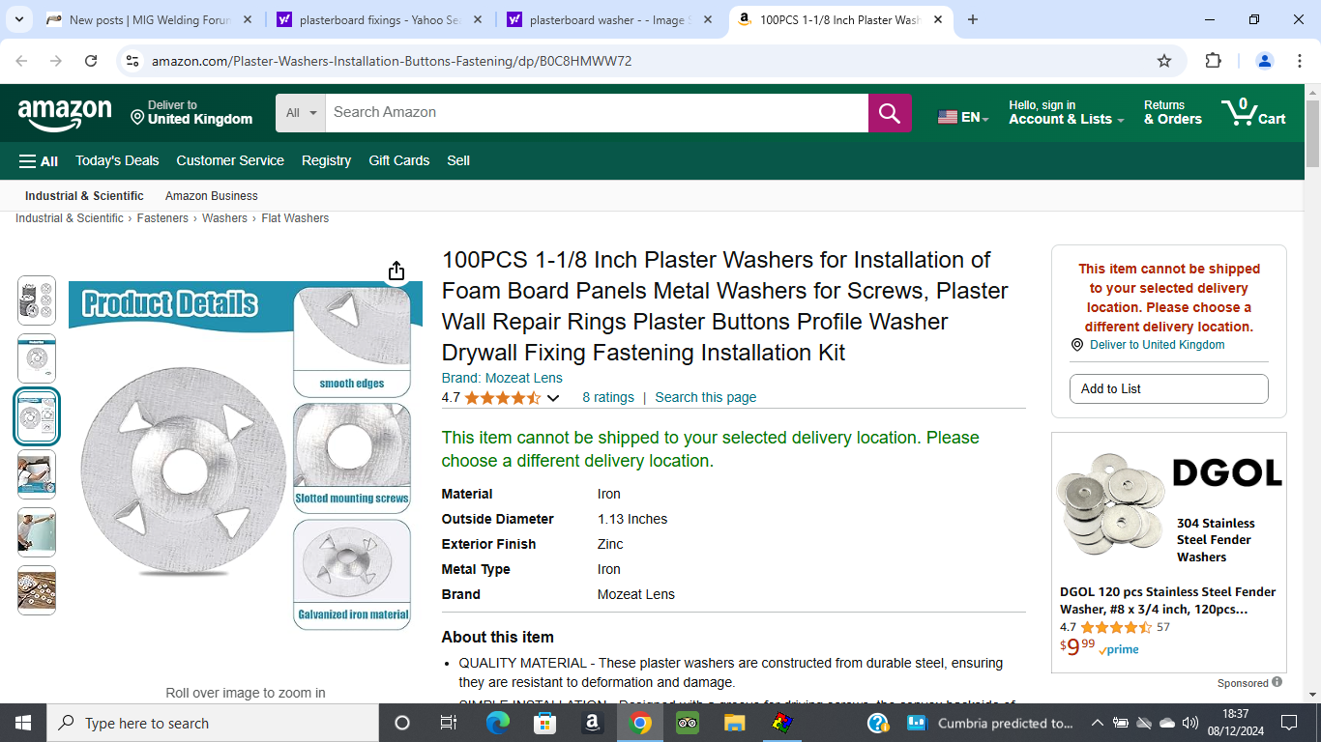Open the Chrome three-dot menu
1321x742 pixels.
click(x=1299, y=61)
